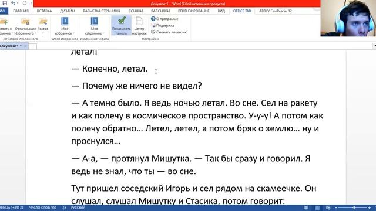Expand the Резерв dropdown arrow
The height and width of the screenshot is (211, 376).
(43, 33)
